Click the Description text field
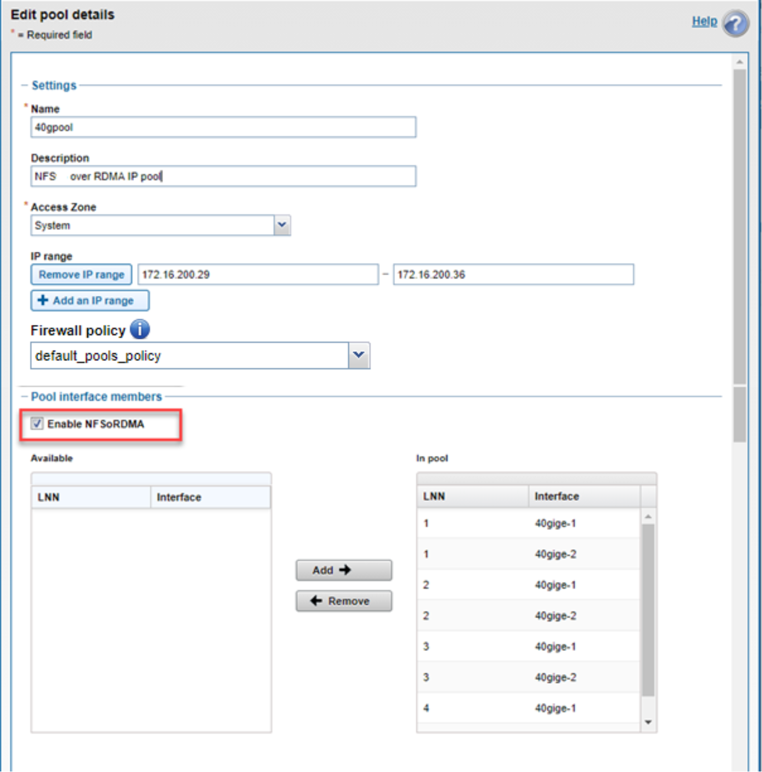Image resolution: width=762 pixels, height=772 pixels. pyautogui.click(x=223, y=176)
